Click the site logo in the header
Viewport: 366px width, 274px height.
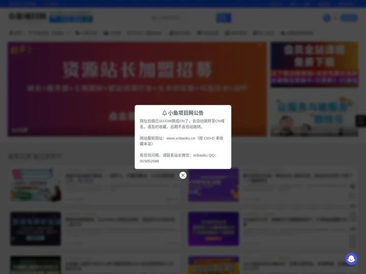pos(27,16)
